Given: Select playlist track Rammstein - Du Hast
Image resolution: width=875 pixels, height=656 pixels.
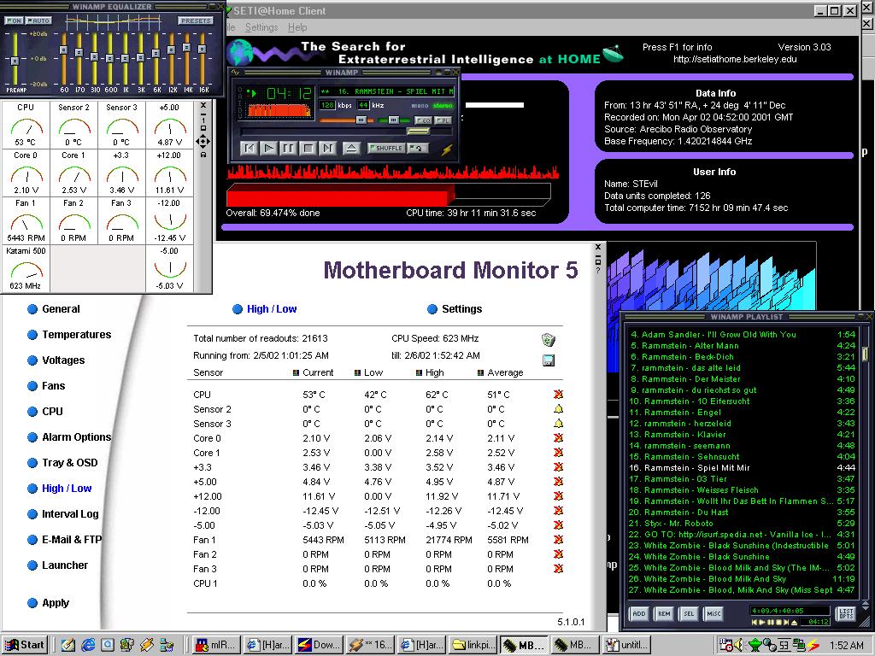Looking at the screenshot, I should (x=742, y=512).
